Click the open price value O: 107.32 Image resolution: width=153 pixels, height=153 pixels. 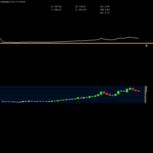(56, 7)
